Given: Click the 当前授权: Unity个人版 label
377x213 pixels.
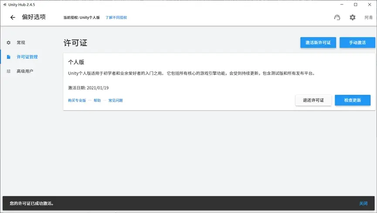Looking at the screenshot, I should point(82,17).
